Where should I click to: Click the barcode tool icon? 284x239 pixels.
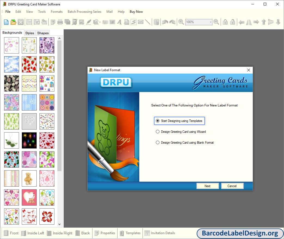tap(112, 22)
